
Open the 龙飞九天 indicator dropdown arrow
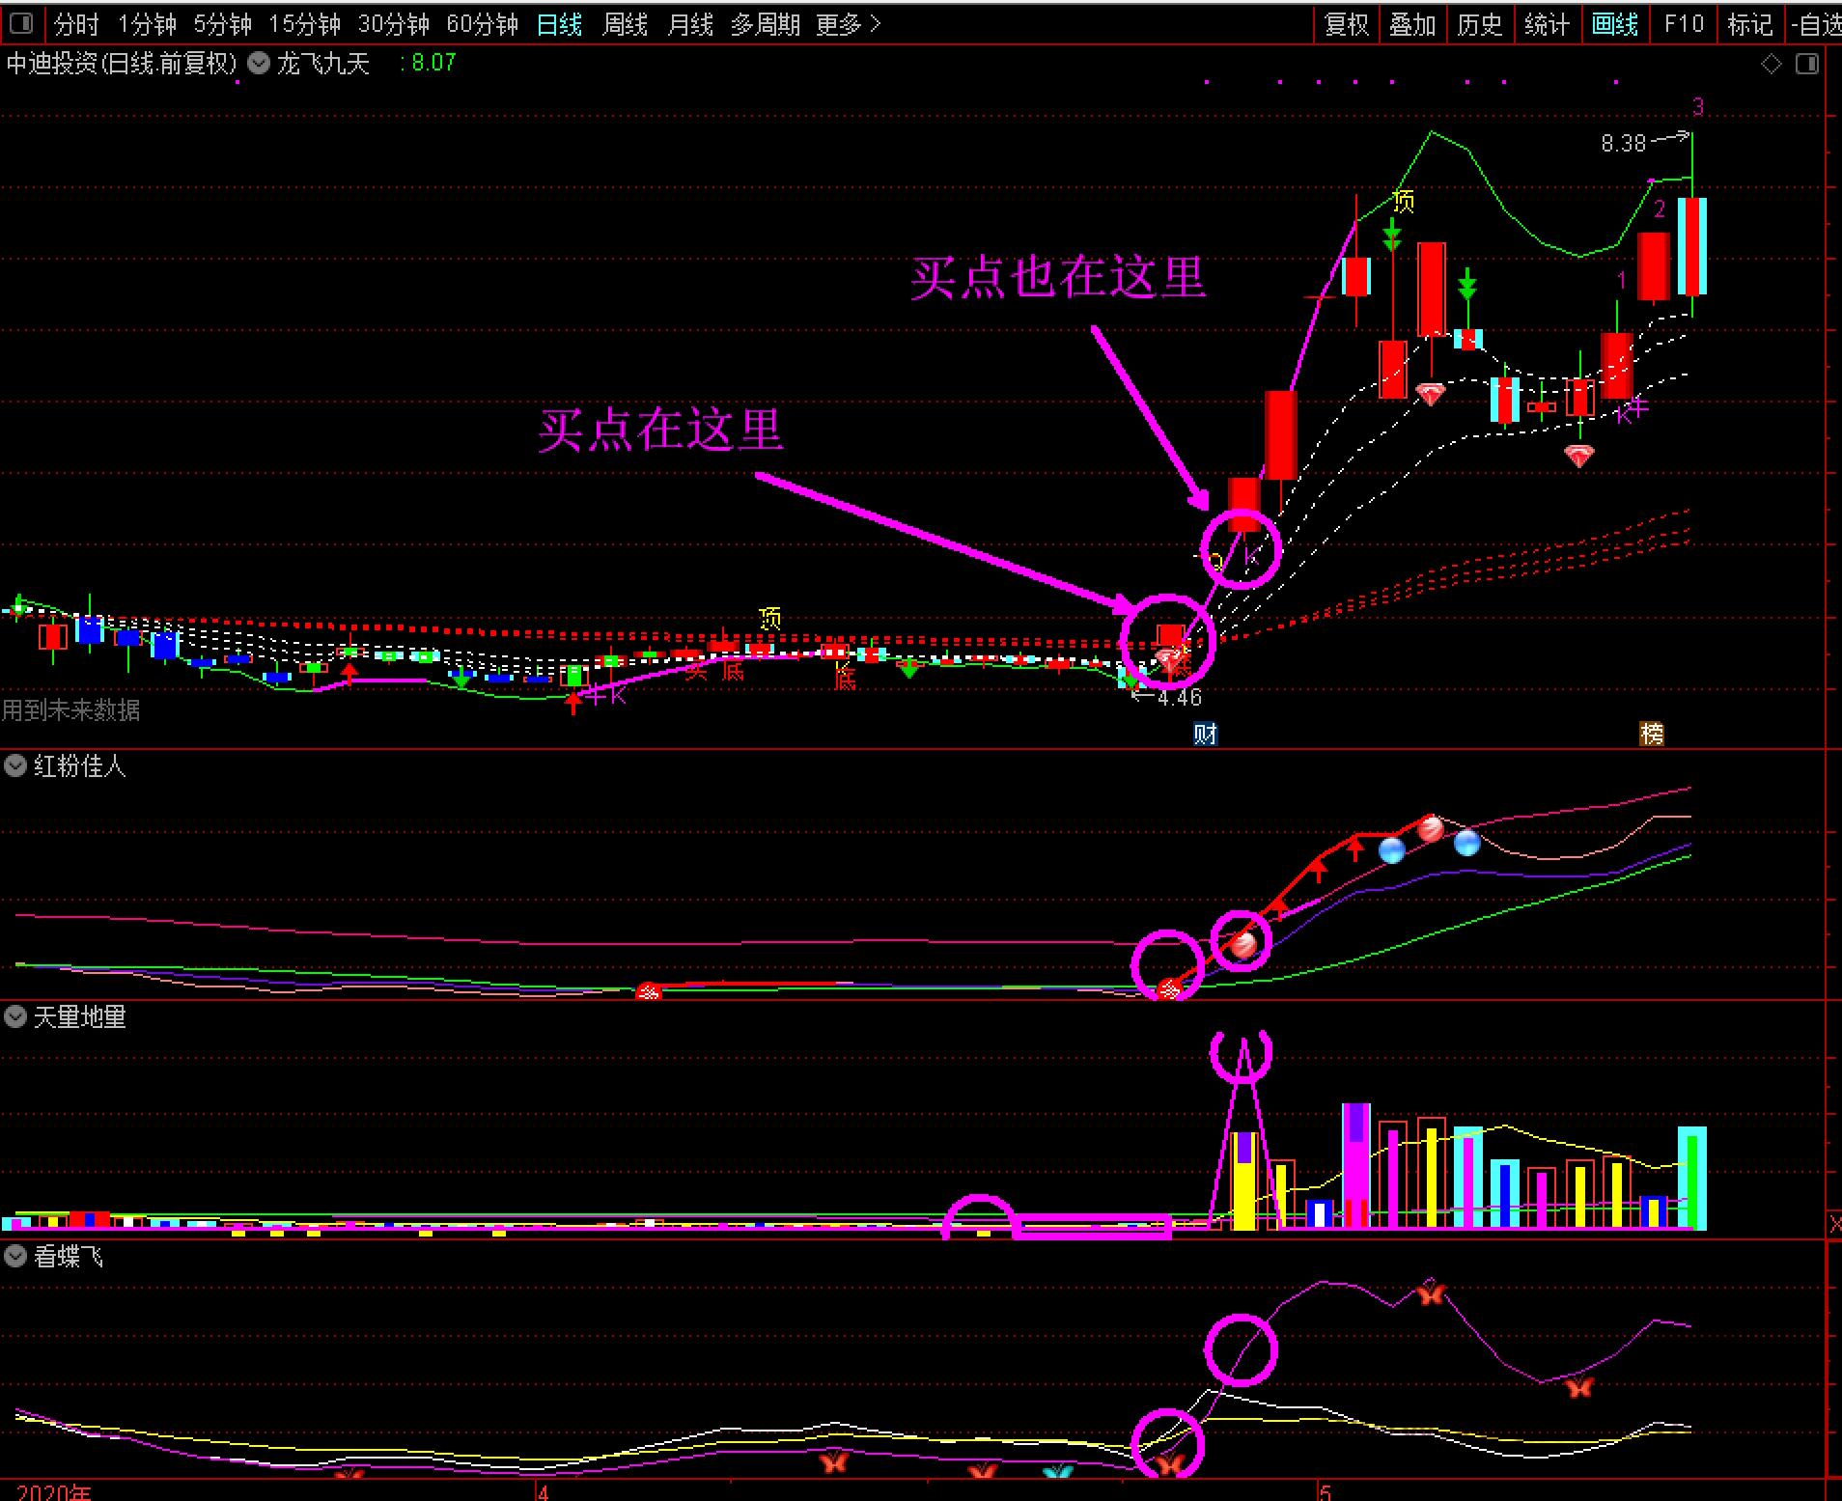(x=259, y=64)
